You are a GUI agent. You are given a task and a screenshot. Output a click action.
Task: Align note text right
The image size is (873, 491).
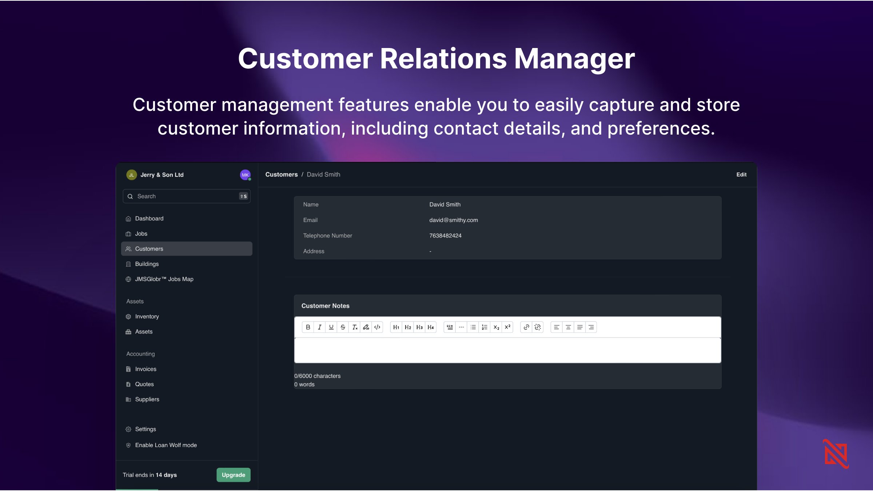(x=591, y=327)
